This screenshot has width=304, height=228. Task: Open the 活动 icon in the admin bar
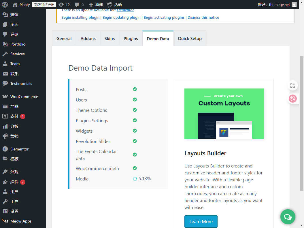pos(109,5)
